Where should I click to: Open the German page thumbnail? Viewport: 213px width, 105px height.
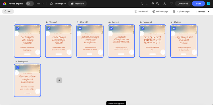coord(59,41)
